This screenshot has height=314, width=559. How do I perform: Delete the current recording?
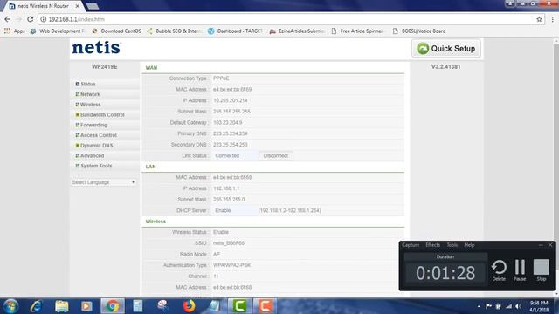tap(499, 270)
